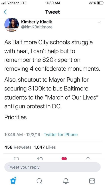Viewport: 105px width, 188px height.
Task: Open the Notifications bell tab
Action: pyautogui.click(x=66, y=181)
